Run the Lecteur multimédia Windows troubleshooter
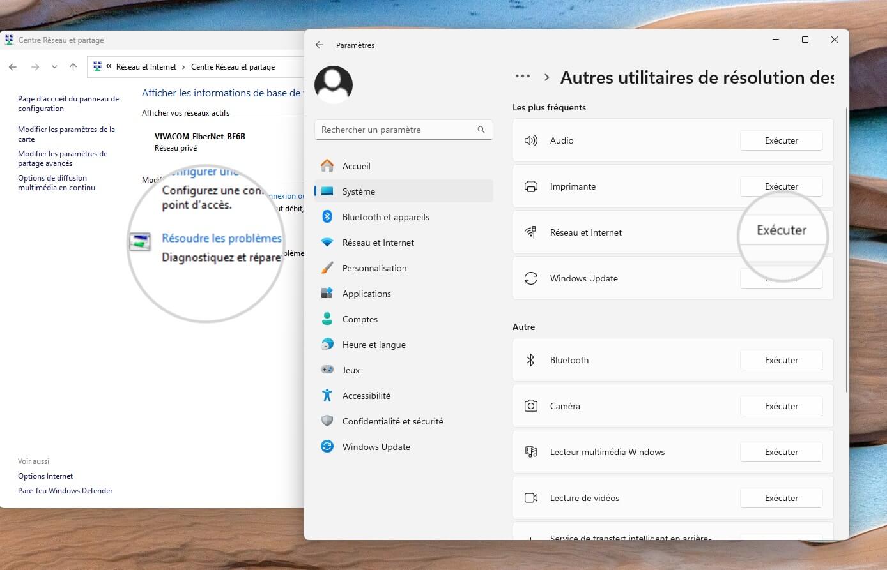Image resolution: width=887 pixels, height=570 pixels. pyautogui.click(x=782, y=452)
